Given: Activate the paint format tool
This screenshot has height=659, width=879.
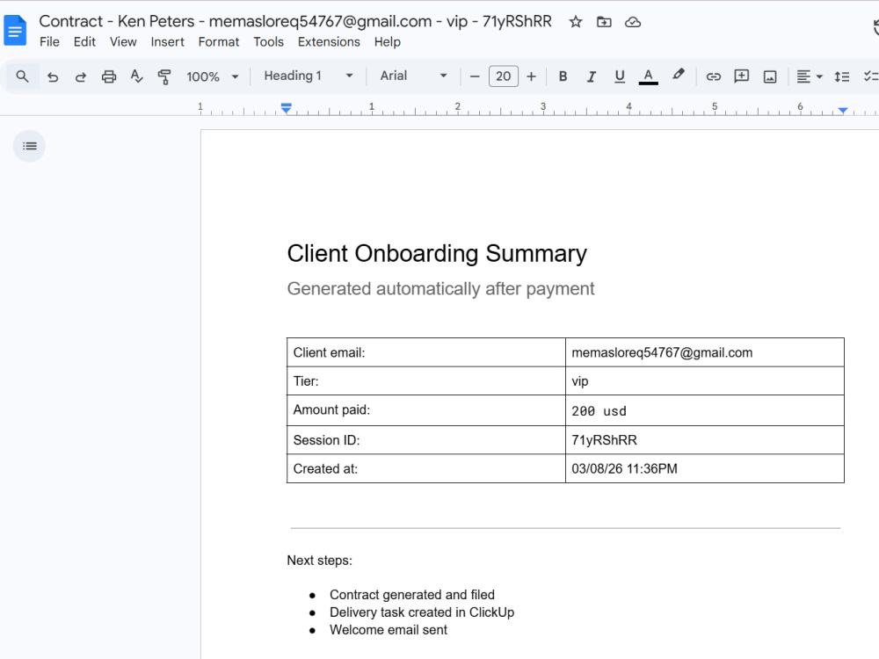Looking at the screenshot, I should point(164,76).
